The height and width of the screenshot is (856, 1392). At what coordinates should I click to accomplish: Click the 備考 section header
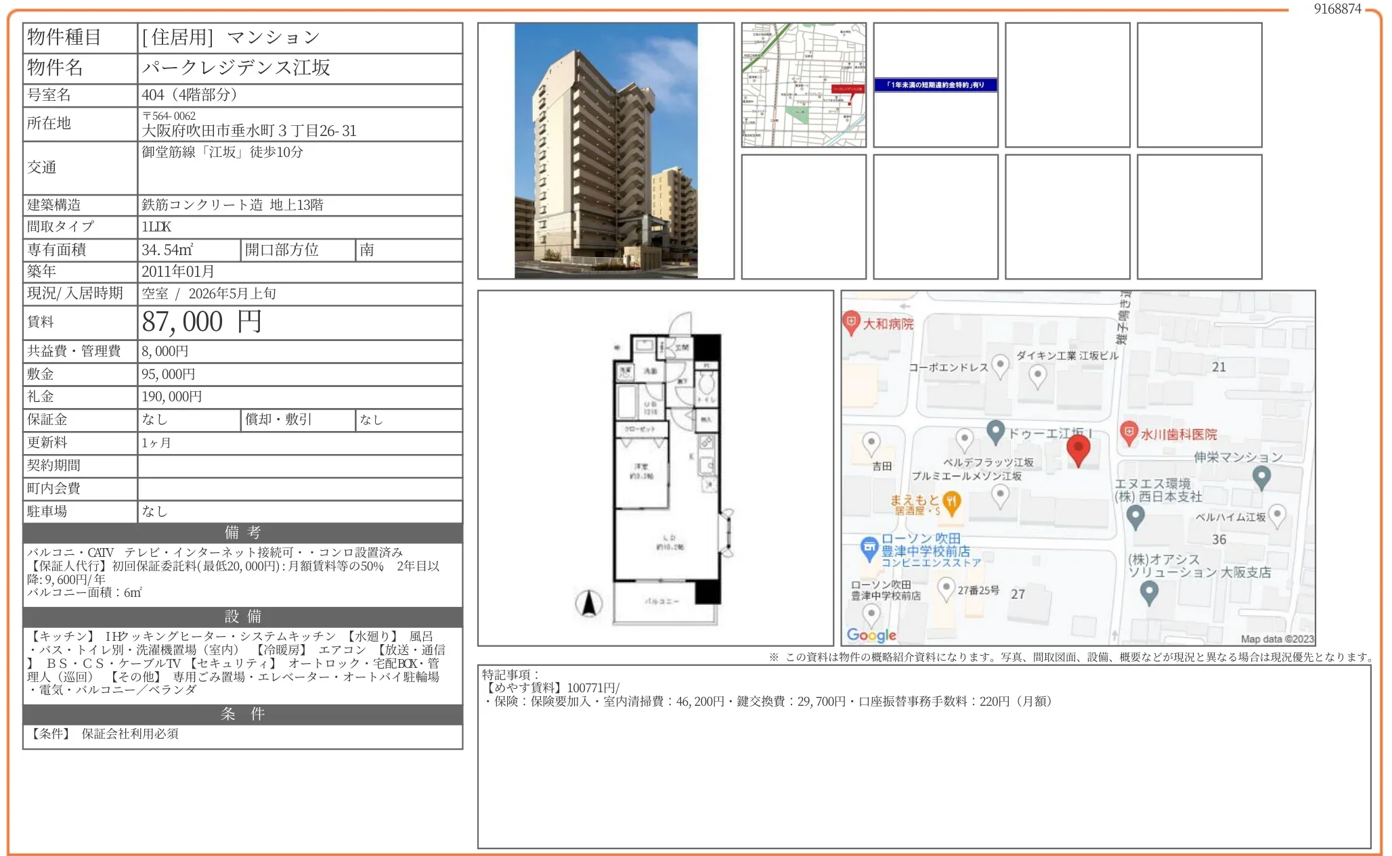coord(242,533)
